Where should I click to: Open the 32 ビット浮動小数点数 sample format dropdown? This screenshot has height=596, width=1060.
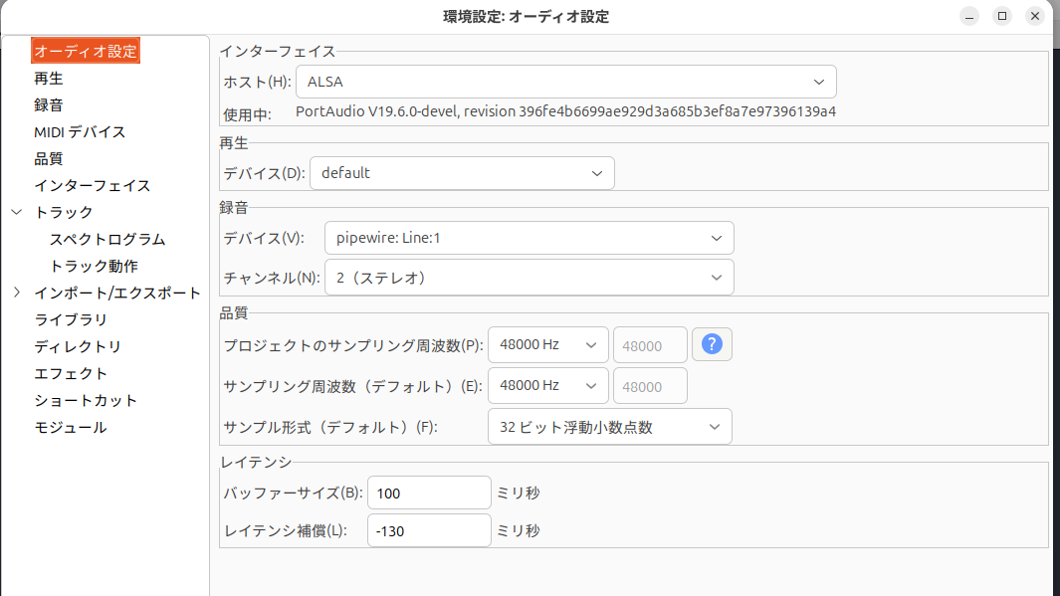pyautogui.click(x=609, y=427)
